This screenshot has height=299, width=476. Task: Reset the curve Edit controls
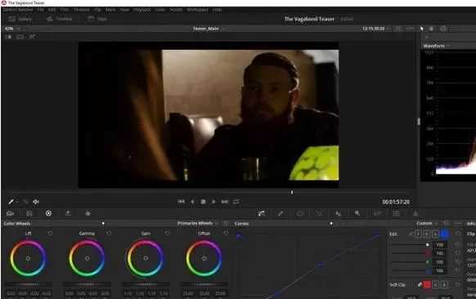point(458,234)
